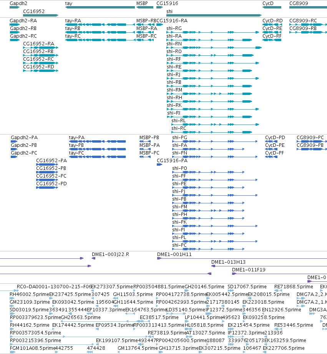
Task: Select transcript CG8909-RB
Action: tap(303, 28)
